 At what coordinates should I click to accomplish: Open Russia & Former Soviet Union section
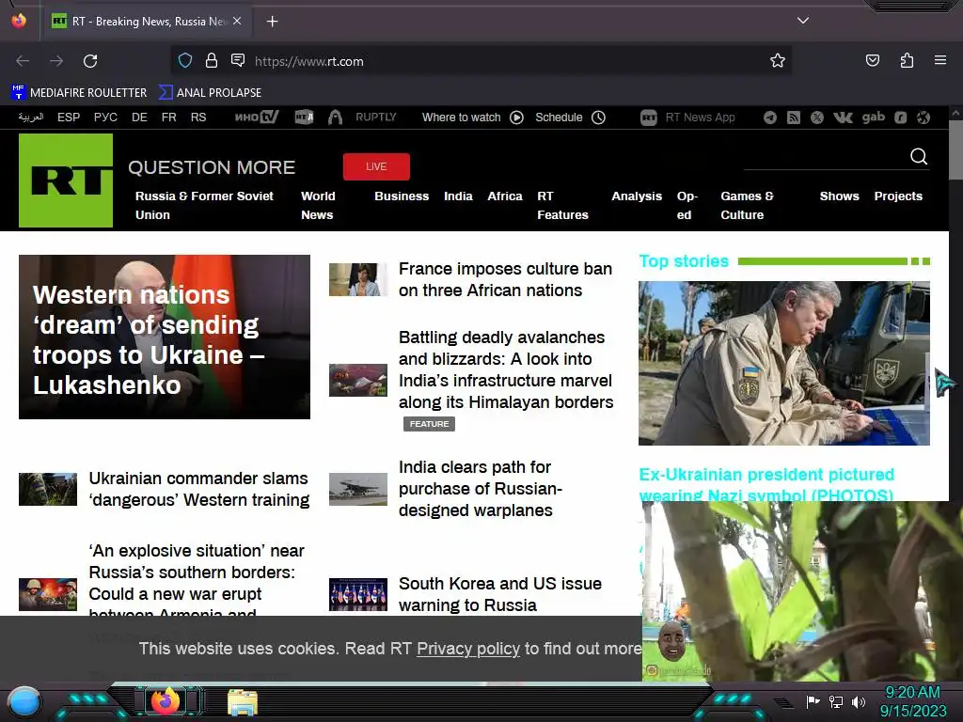204,206
